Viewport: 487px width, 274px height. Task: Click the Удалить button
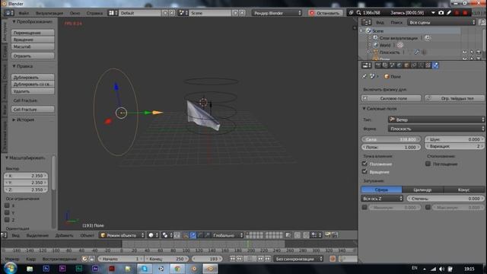33,91
